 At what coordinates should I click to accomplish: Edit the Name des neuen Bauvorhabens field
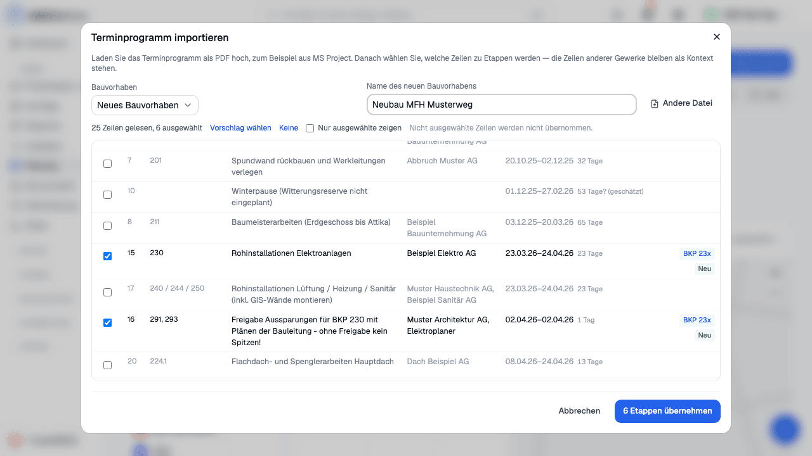click(501, 104)
